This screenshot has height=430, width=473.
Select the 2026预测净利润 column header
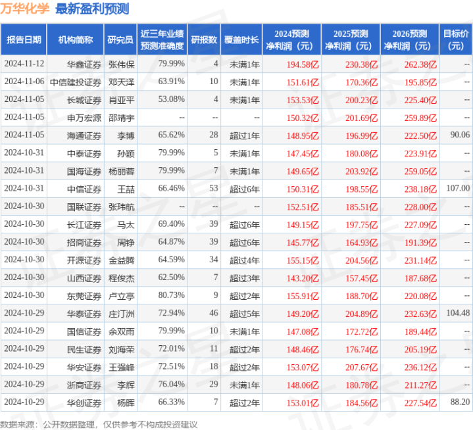(x=410, y=39)
